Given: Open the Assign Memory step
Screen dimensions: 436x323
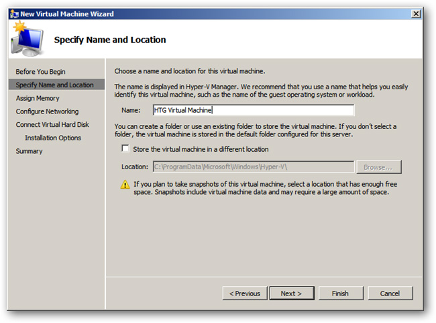Looking at the screenshot, I should [38, 98].
